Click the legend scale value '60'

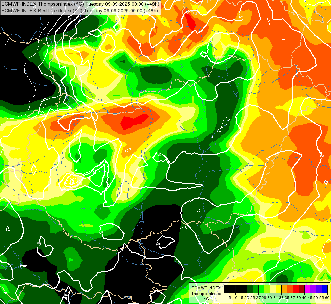point(327,298)
